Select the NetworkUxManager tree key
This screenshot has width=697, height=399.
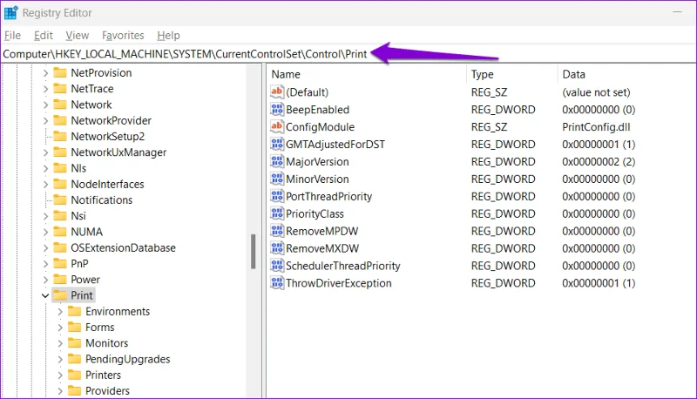pos(118,152)
